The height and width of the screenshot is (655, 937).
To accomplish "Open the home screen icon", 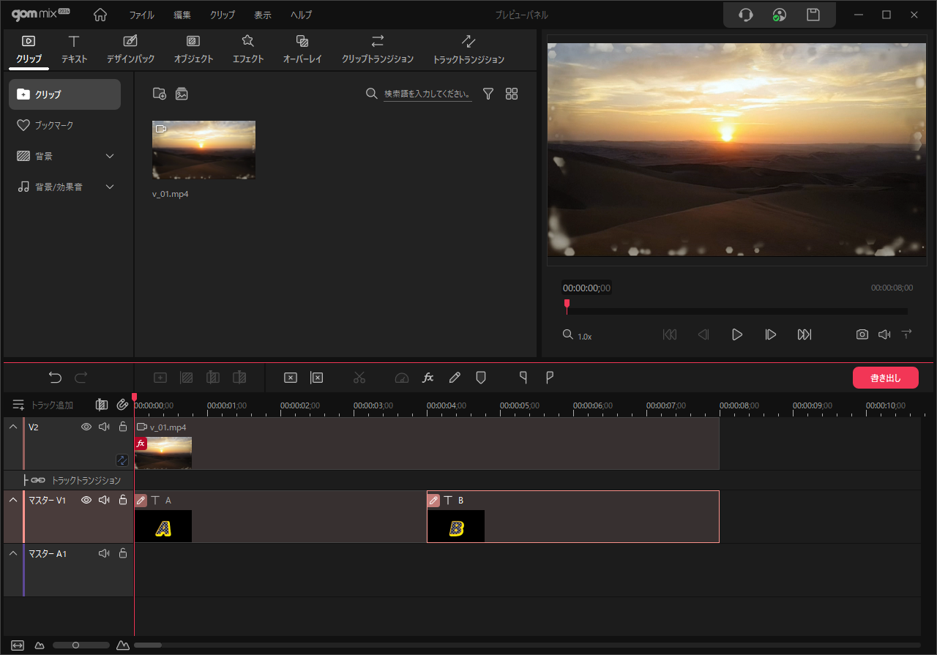I will (x=100, y=15).
